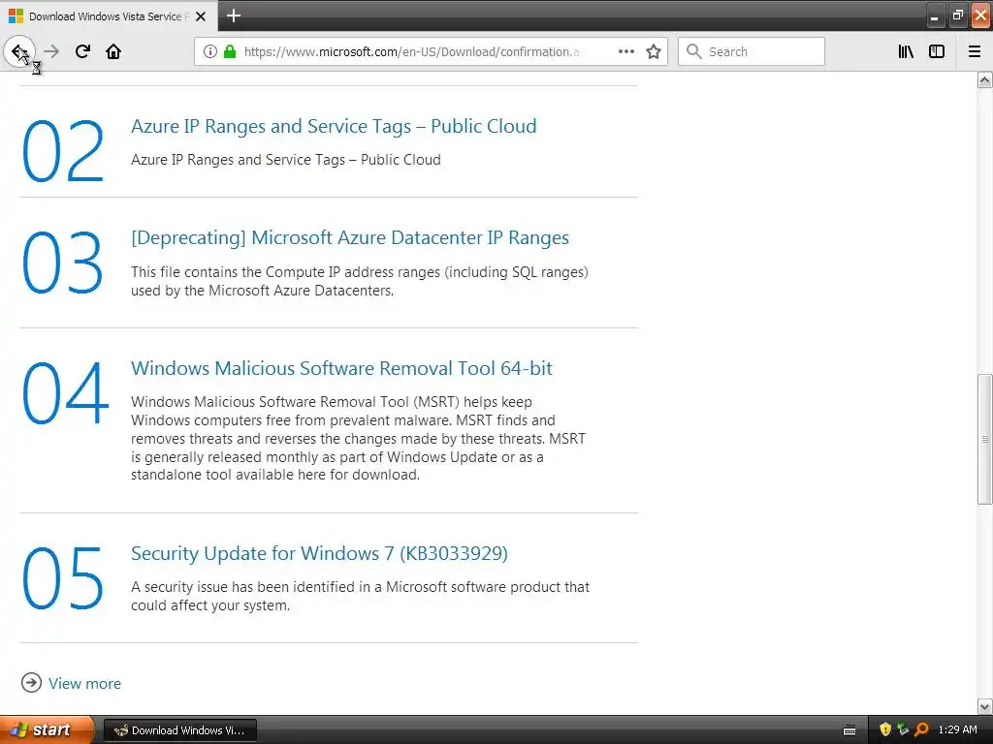Open the Library bookshelf icon
This screenshot has height=744, width=993.
click(x=906, y=51)
